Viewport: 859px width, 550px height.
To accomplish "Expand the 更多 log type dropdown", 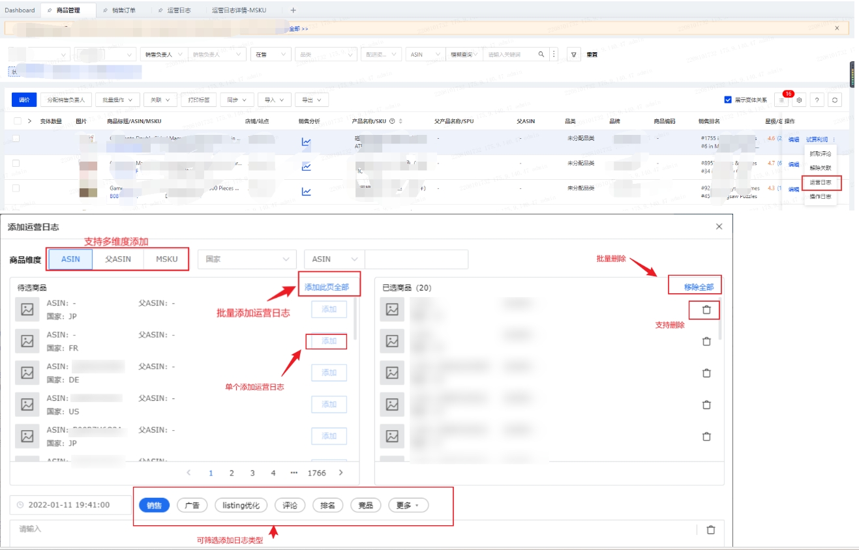I will click(408, 505).
